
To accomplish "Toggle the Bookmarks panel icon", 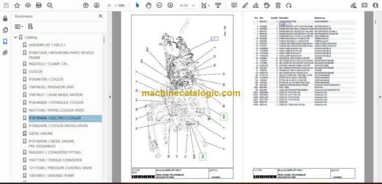I will [x=5, y=42].
